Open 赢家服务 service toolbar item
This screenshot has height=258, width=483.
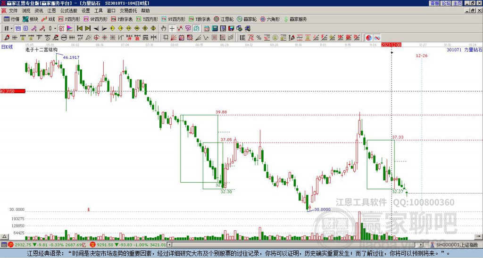(x=295, y=19)
